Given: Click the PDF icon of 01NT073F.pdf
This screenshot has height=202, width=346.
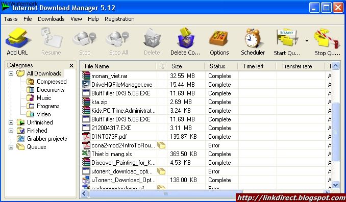Looking at the screenshot, I should point(86,137).
